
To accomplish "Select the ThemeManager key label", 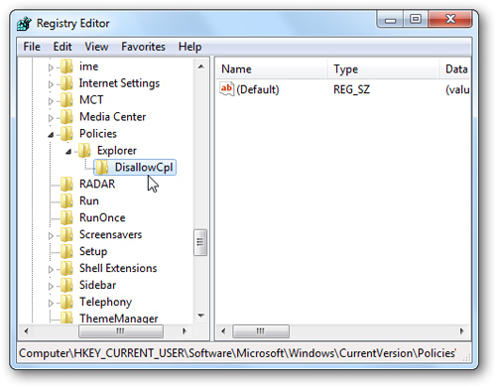I will click(x=119, y=319).
